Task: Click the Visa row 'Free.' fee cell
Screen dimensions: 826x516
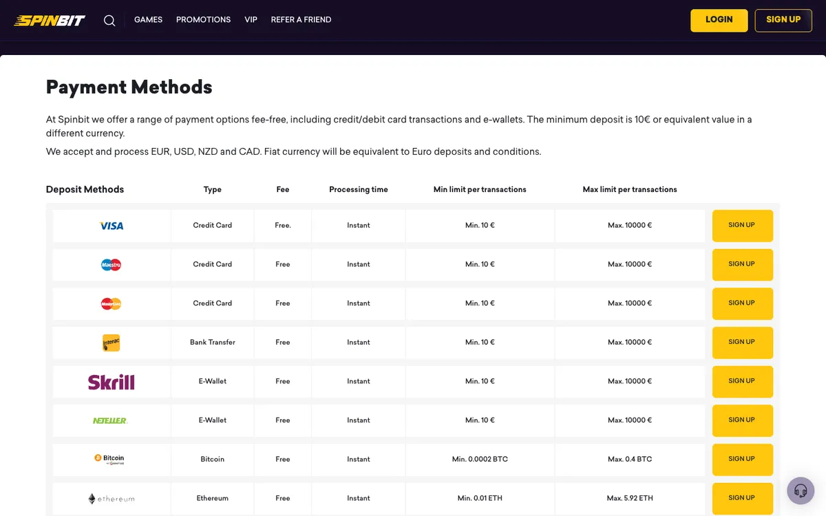Action: [283, 226]
